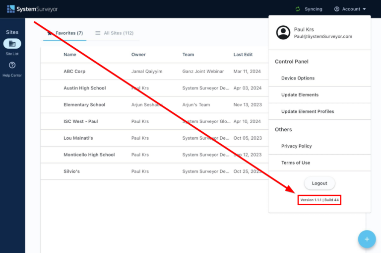
Task: Open the ISC West - Paul site
Action: pyautogui.click(x=81, y=121)
